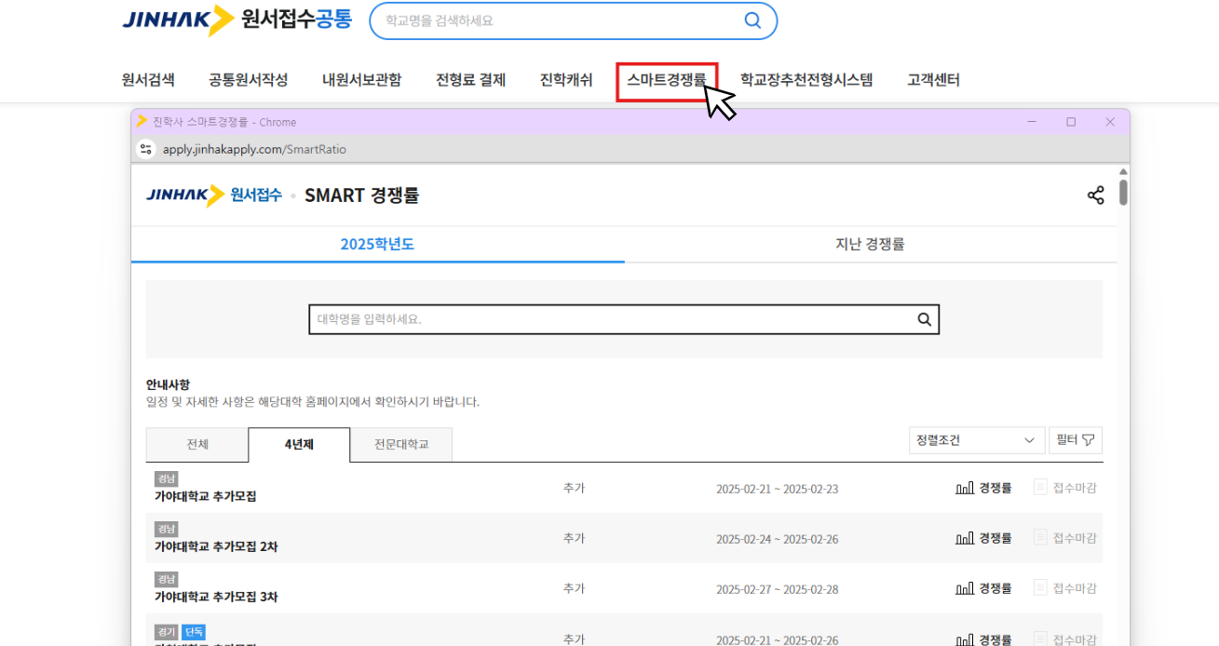The width and height of the screenshot is (1219, 646).
Task: Open the 진학캐쉬 menu item
Action: click(x=566, y=80)
